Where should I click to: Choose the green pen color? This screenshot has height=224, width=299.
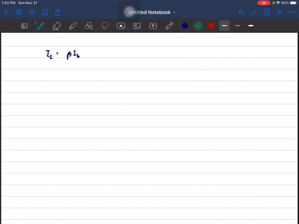tap(198, 26)
